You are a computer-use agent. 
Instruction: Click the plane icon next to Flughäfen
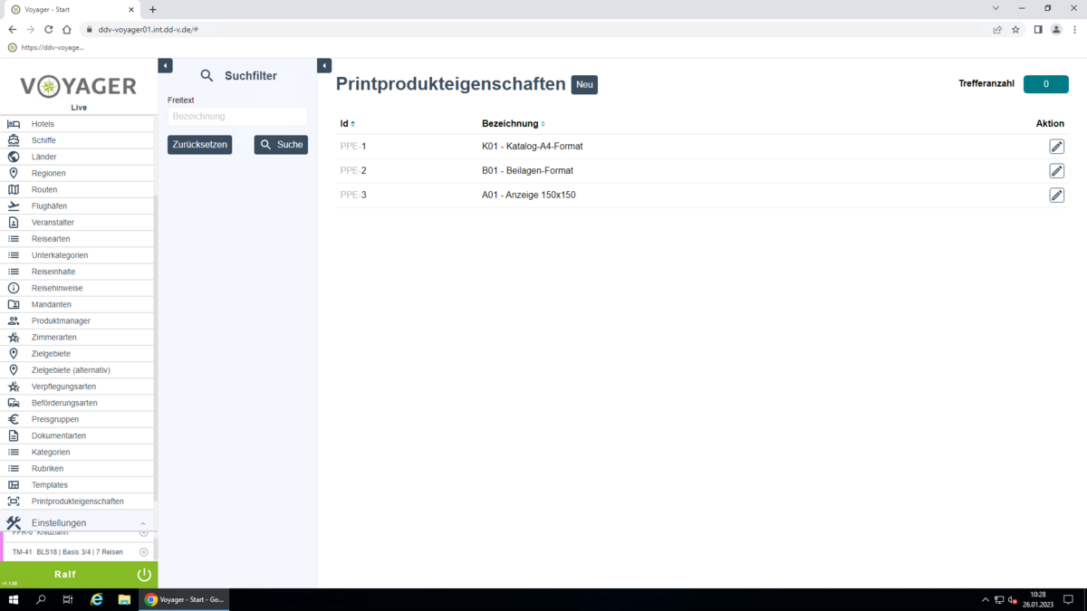14,205
